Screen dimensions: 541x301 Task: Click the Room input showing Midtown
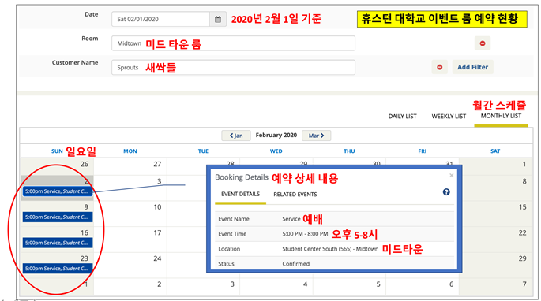coord(233,43)
